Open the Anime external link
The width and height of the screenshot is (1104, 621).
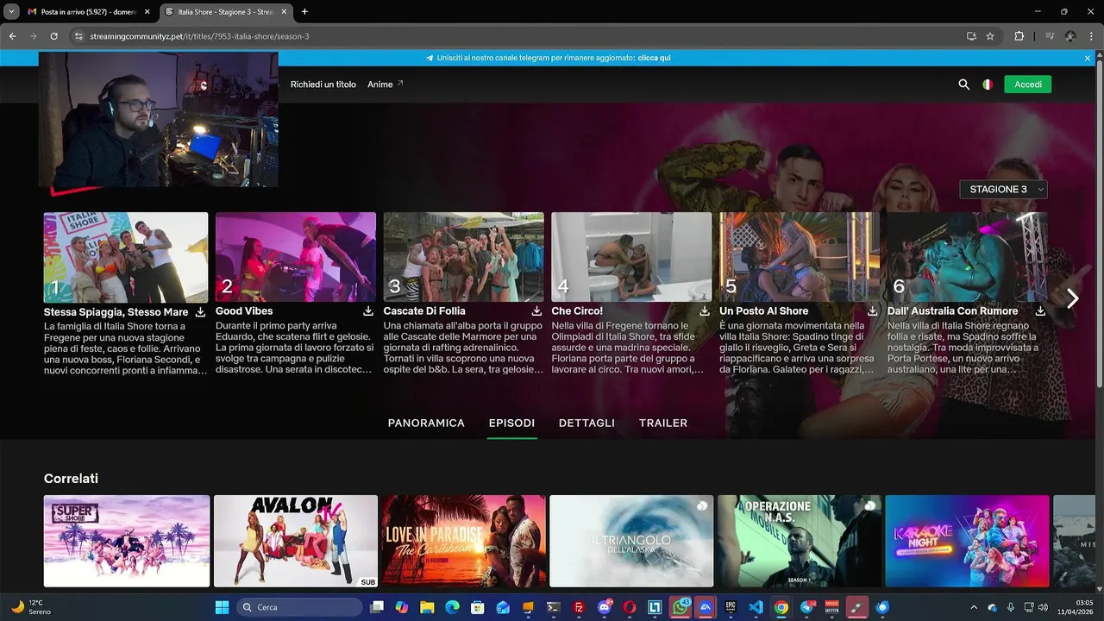pos(386,85)
